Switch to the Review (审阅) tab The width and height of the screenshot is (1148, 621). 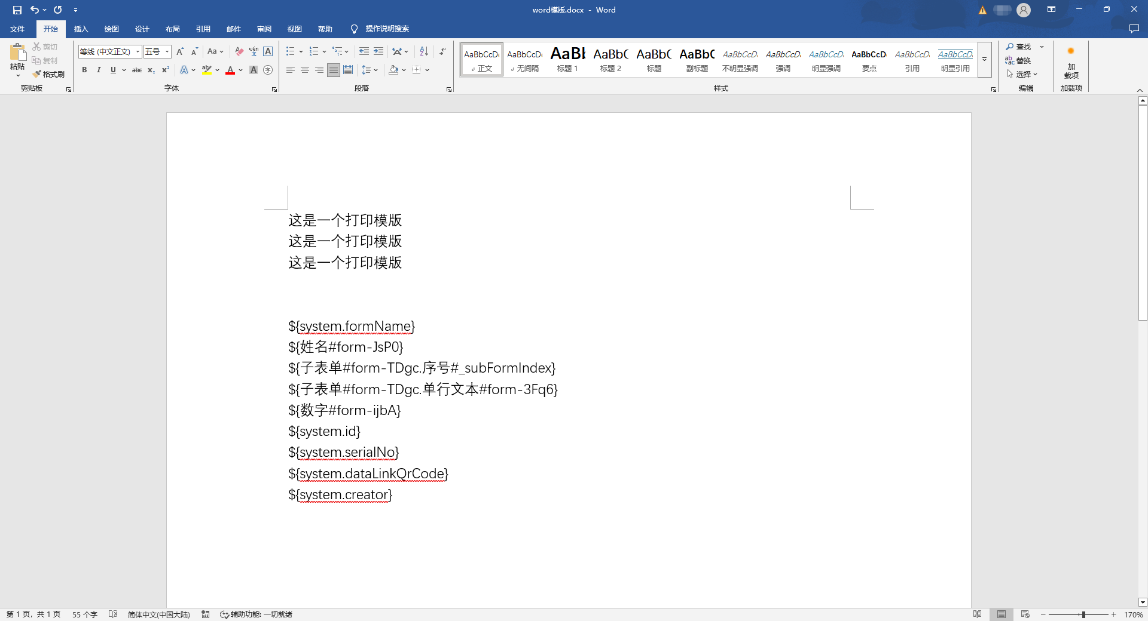264,29
